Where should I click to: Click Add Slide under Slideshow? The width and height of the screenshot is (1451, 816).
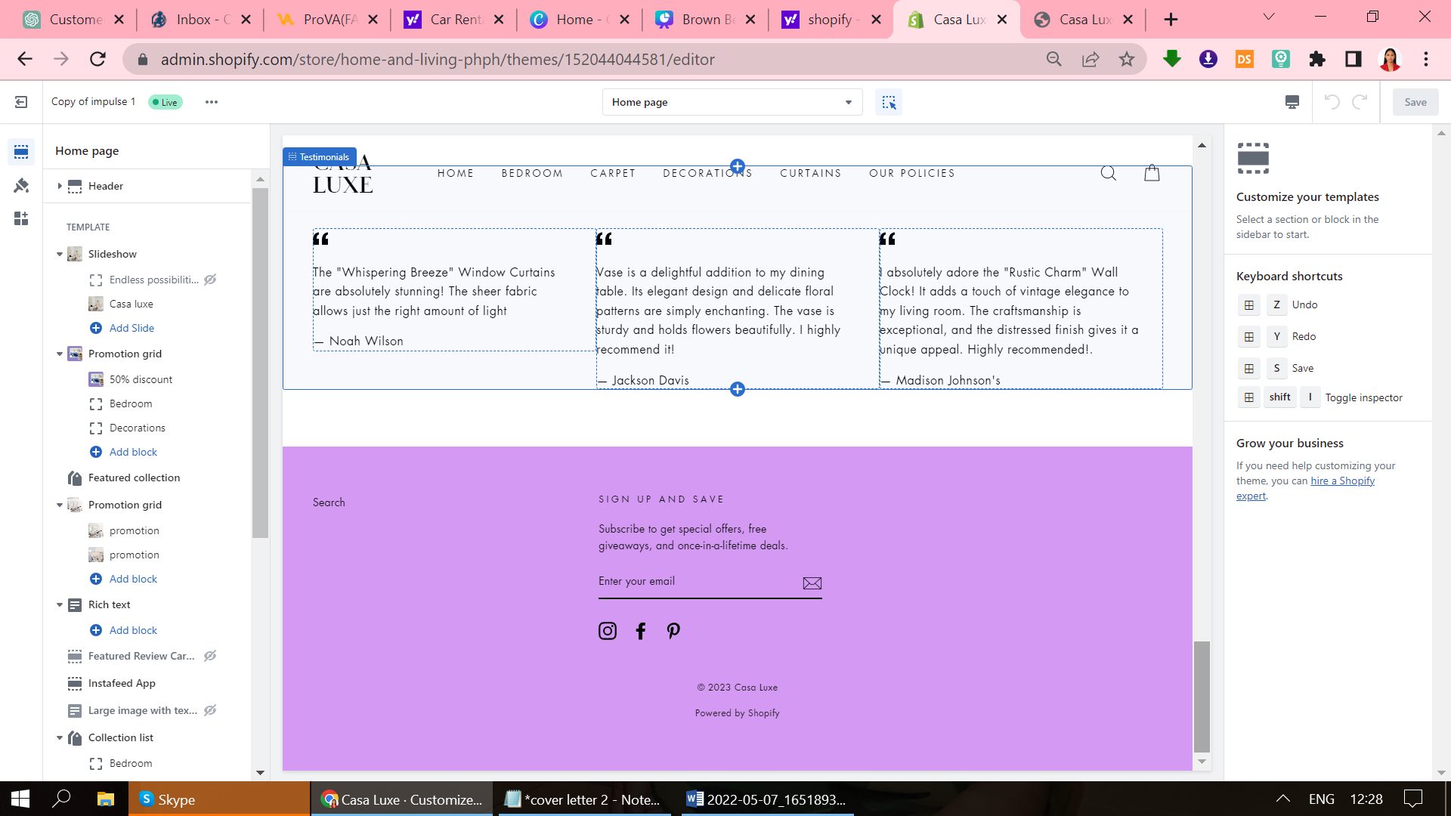click(131, 328)
